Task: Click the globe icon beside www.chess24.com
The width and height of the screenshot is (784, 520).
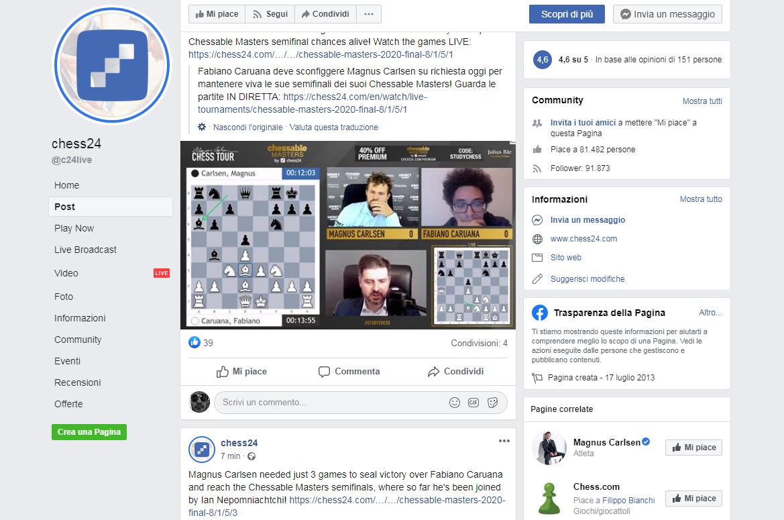Action: (x=537, y=239)
